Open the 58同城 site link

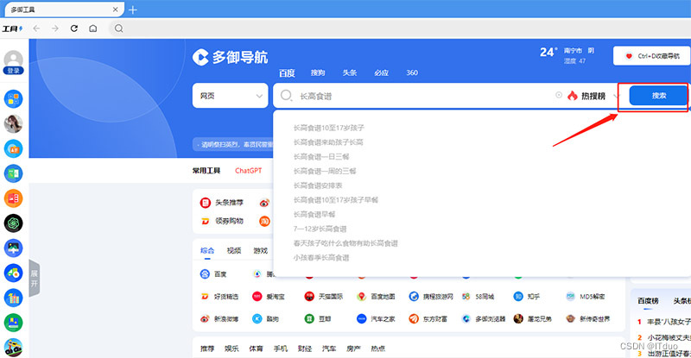click(479, 297)
